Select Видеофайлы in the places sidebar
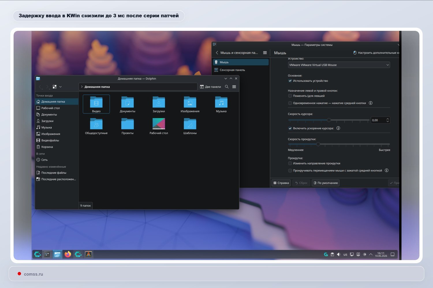The width and height of the screenshot is (433, 288). pyautogui.click(x=57, y=140)
